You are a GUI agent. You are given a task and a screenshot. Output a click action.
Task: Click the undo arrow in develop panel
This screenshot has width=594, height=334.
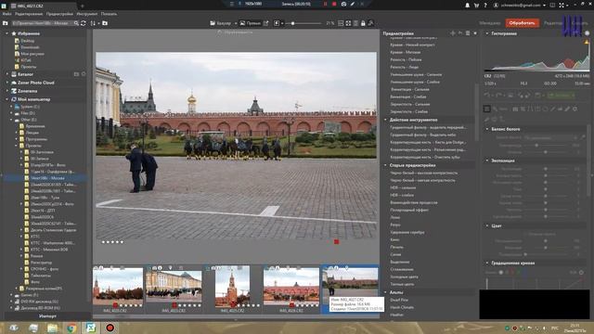487,95
